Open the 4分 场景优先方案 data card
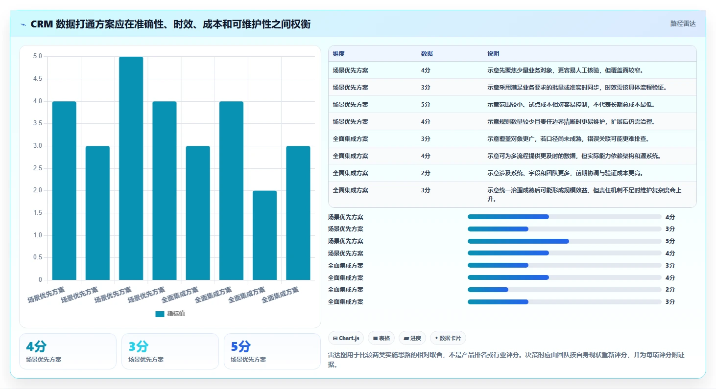 68,351
